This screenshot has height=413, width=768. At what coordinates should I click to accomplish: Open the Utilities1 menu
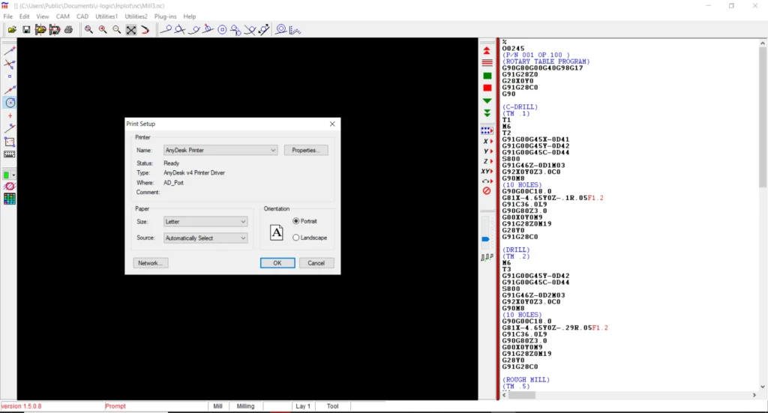point(106,16)
